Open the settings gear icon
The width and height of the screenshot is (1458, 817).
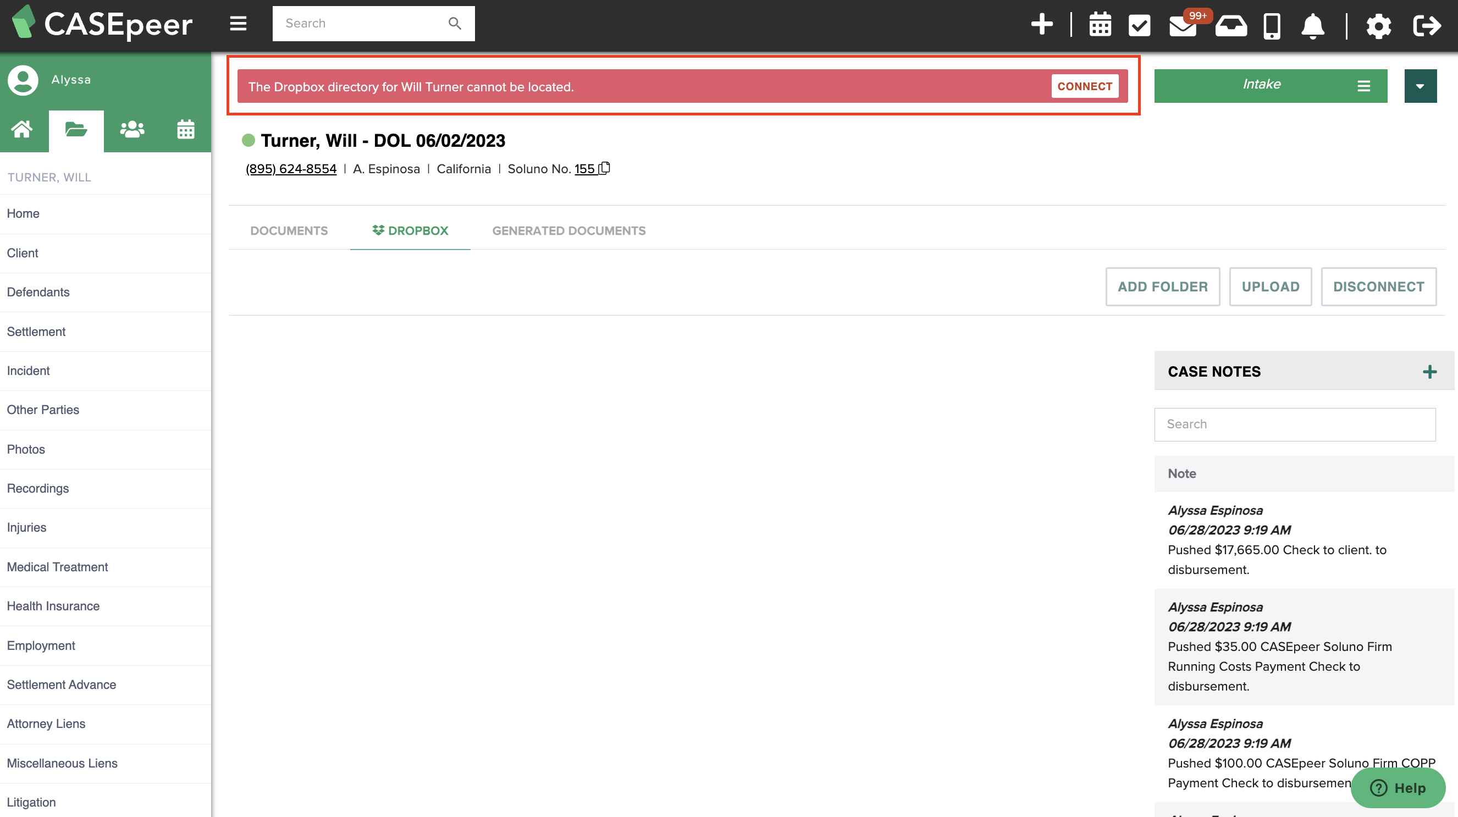pyautogui.click(x=1378, y=26)
